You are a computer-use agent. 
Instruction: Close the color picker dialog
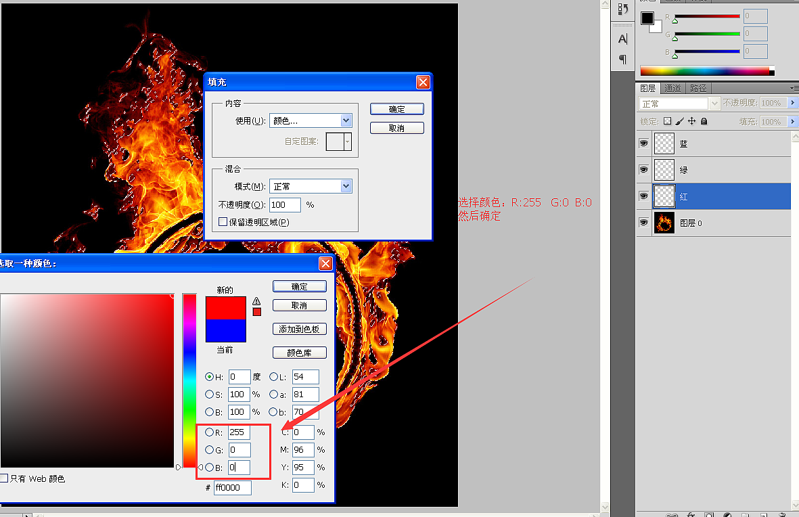pos(325,263)
